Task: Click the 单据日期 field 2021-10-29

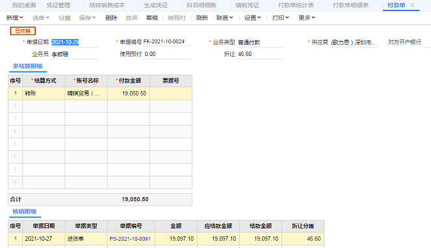Action: click(x=74, y=42)
